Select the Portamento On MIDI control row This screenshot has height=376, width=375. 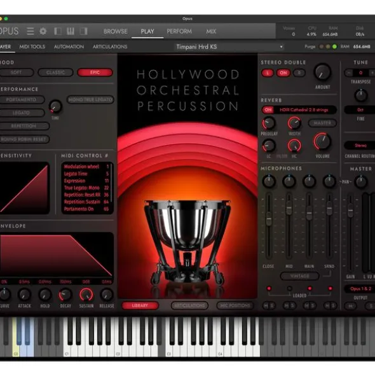click(x=86, y=209)
